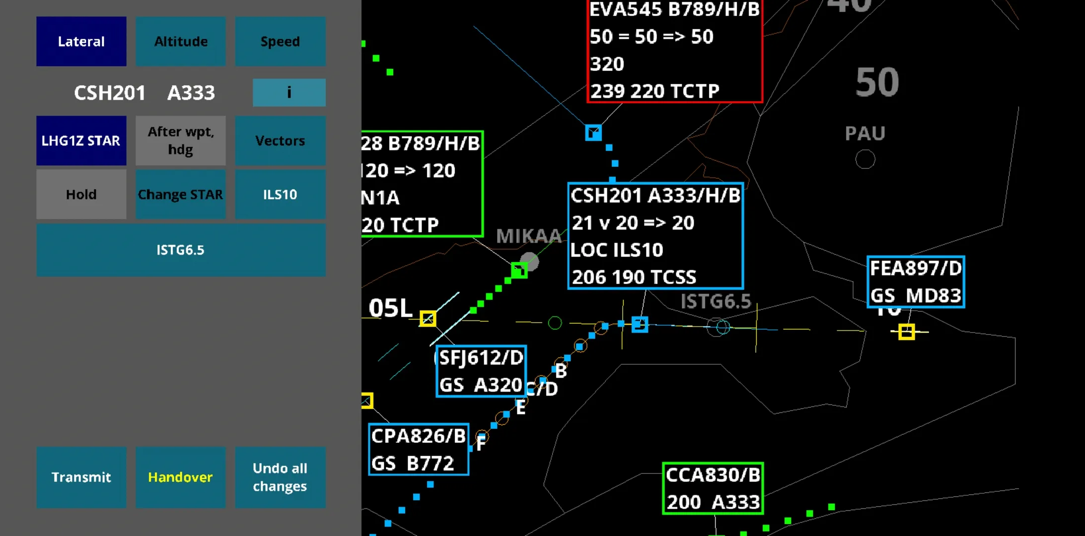Click the LOC ILS10 line in CSH201 tag
1085x536 pixels.
(617, 250)
